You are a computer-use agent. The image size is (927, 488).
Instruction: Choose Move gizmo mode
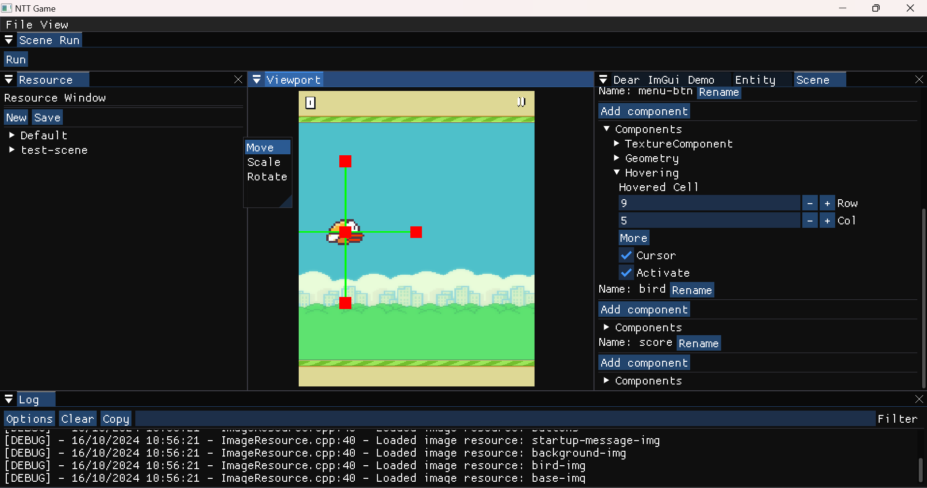268,148
